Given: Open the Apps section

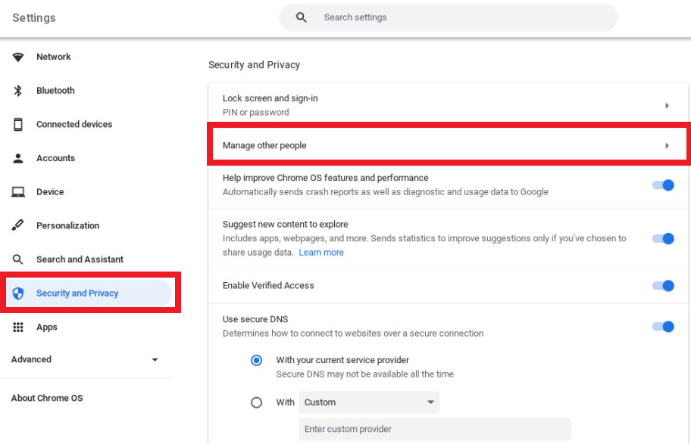Looking at the screenshot, I should point(47,327).
